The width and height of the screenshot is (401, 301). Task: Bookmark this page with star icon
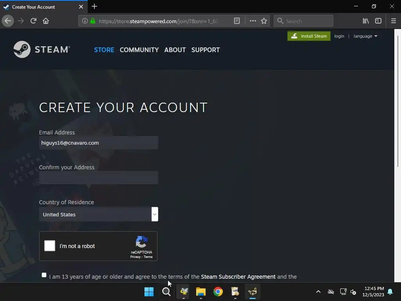click(264, 21)
